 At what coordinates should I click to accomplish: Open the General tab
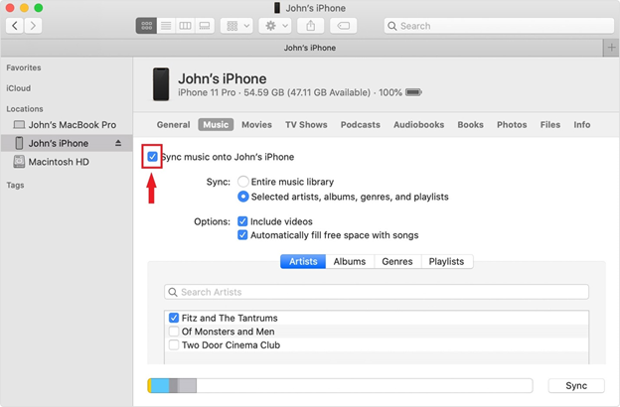(x=173, y=124)
